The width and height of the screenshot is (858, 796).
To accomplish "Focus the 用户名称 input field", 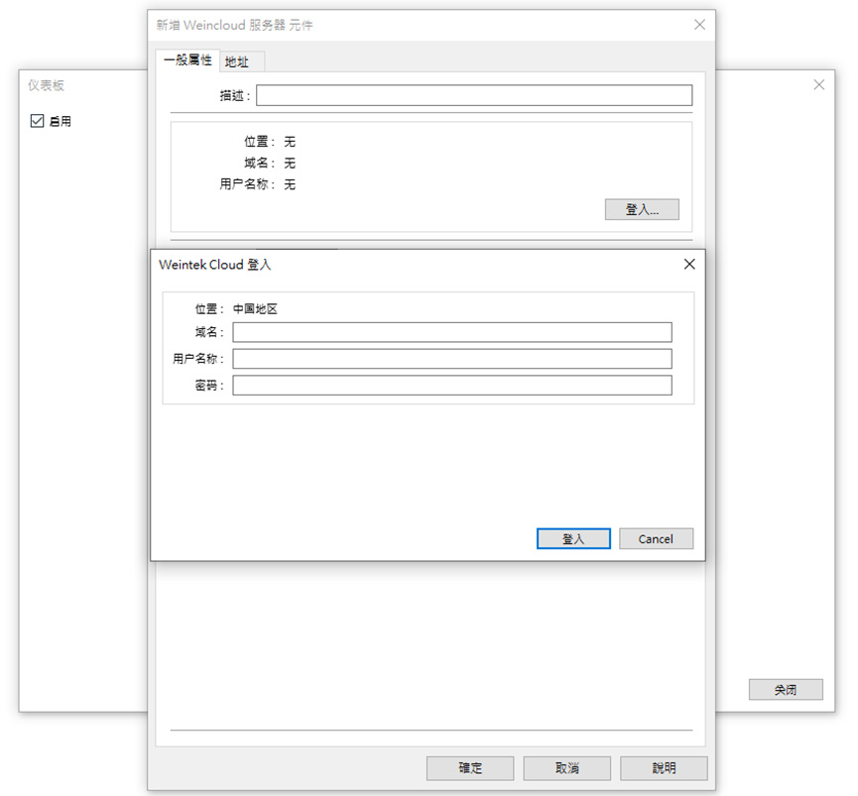I will pyautogui.click(x=452, y=359).
